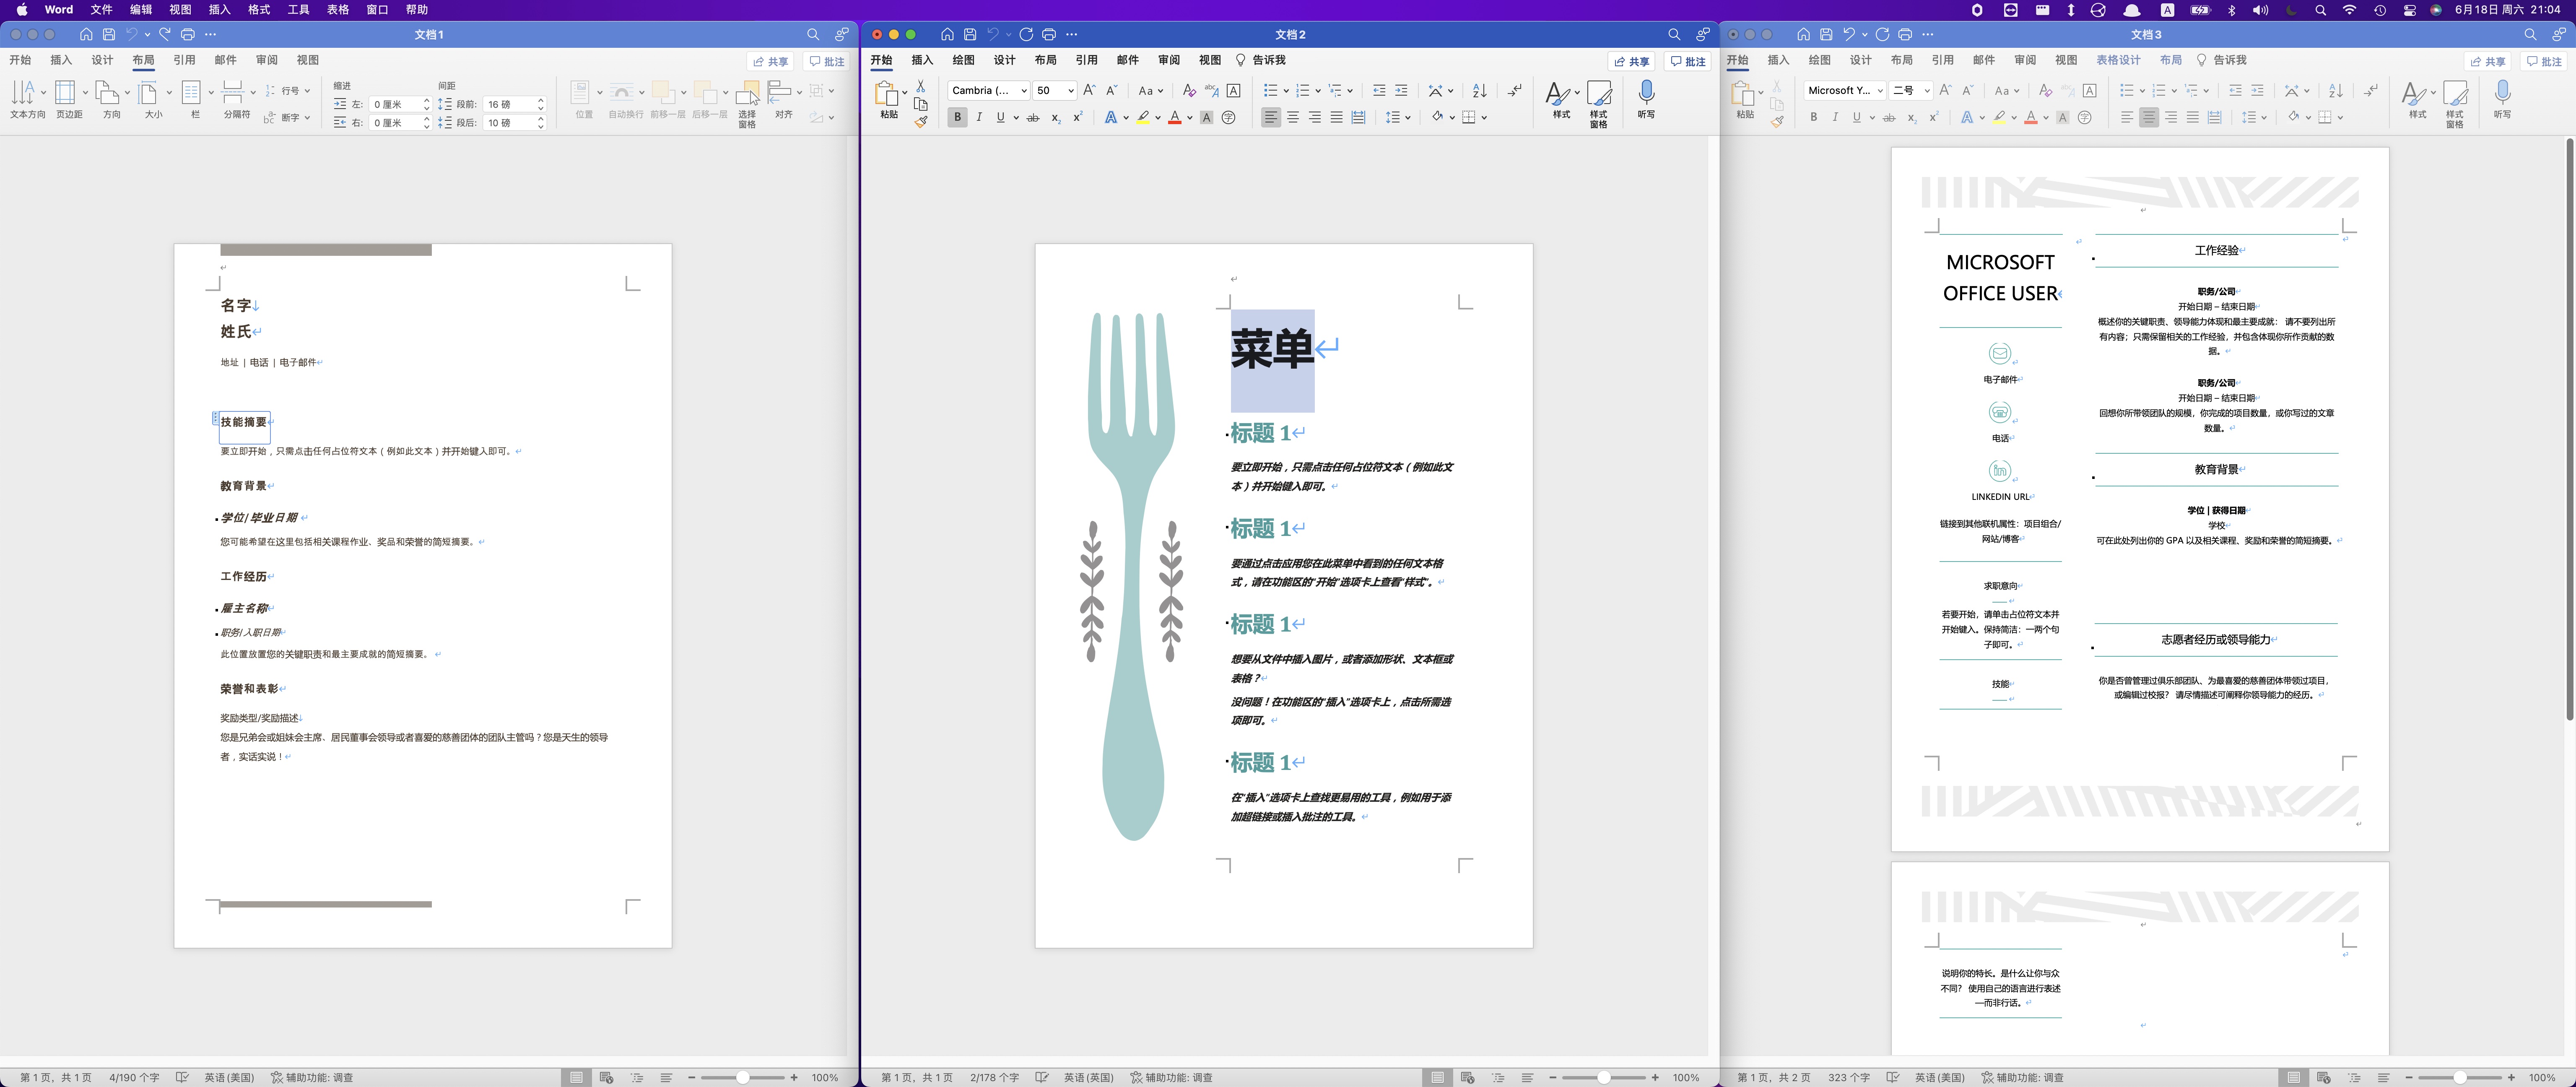The width and height of the screenshot is (2576, 1087).
Task: Open the 格式 menu in menu bar
Action: (259, 9)
